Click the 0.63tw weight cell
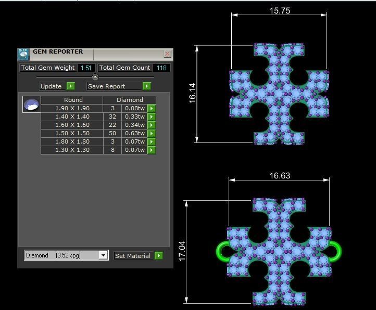 click(x=134, y=133)
